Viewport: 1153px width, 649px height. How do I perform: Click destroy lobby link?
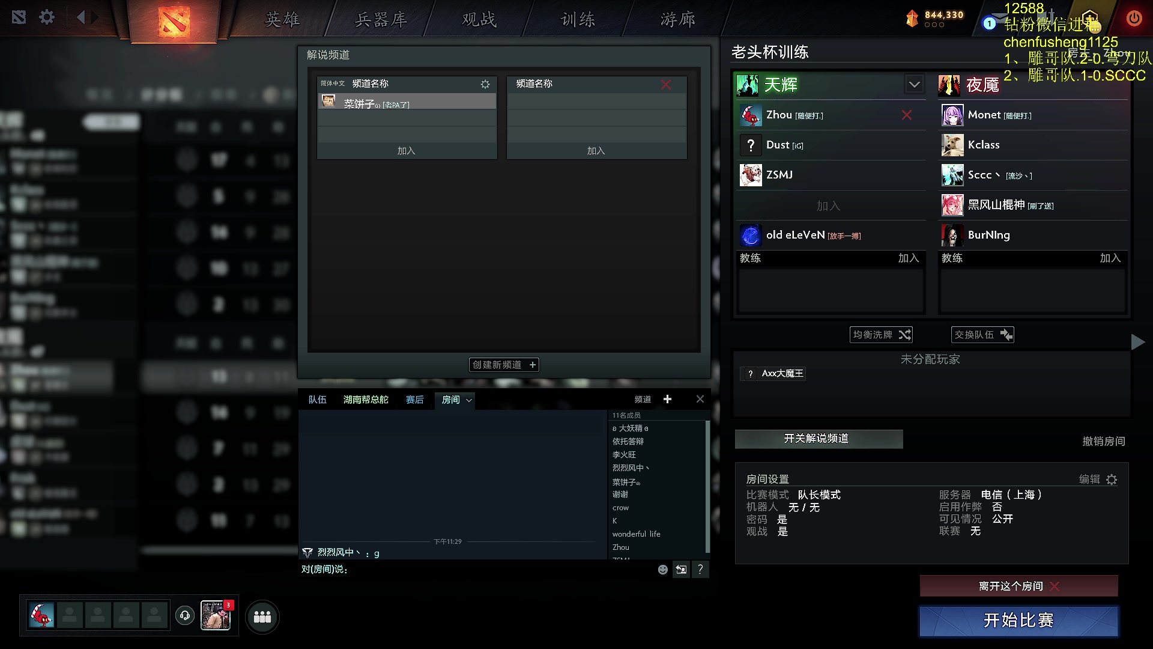pos(1103,441)
